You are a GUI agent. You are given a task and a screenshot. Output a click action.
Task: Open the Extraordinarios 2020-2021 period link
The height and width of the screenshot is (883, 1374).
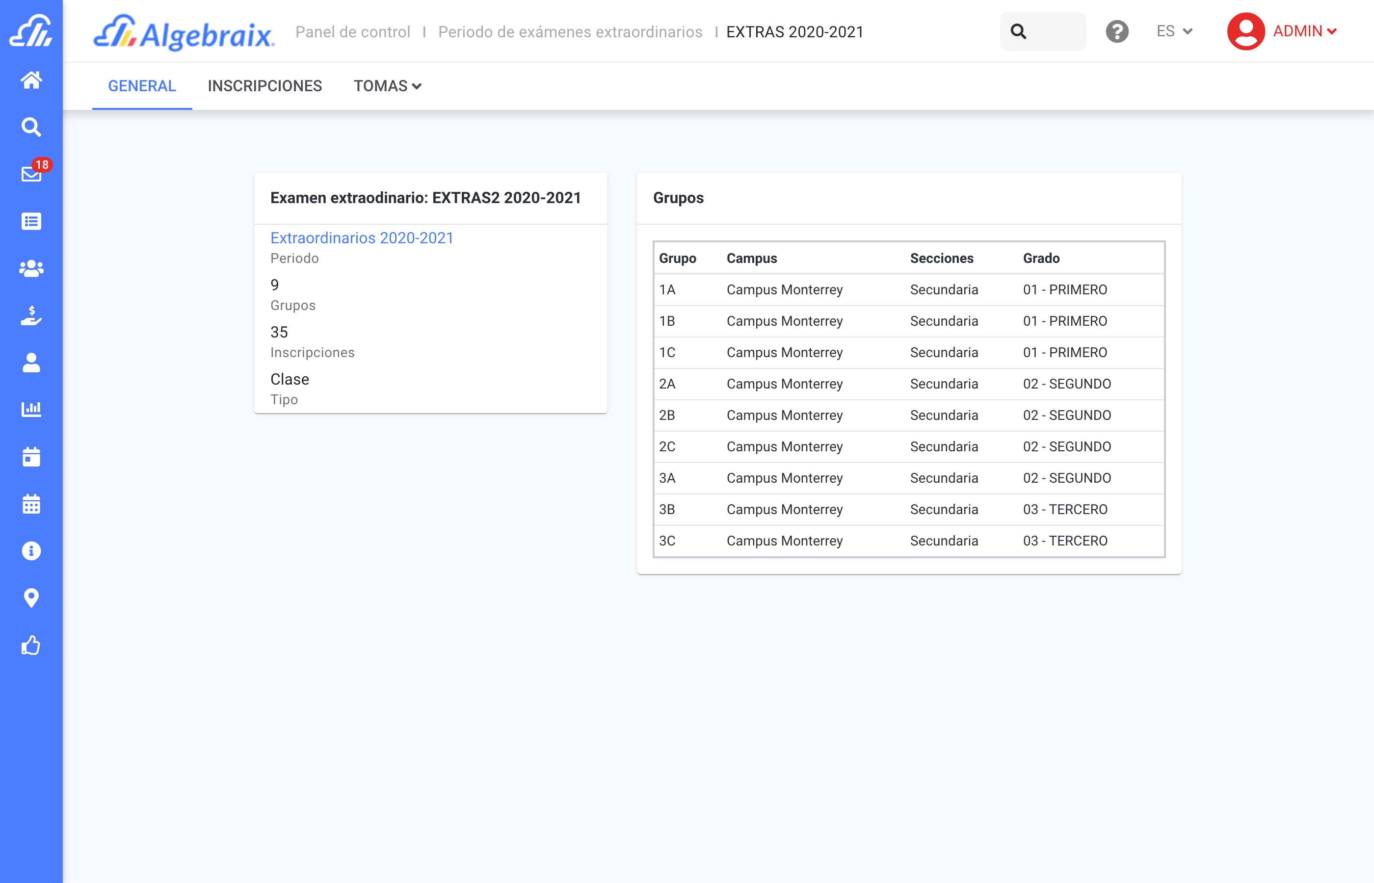(x=361, y=238)
